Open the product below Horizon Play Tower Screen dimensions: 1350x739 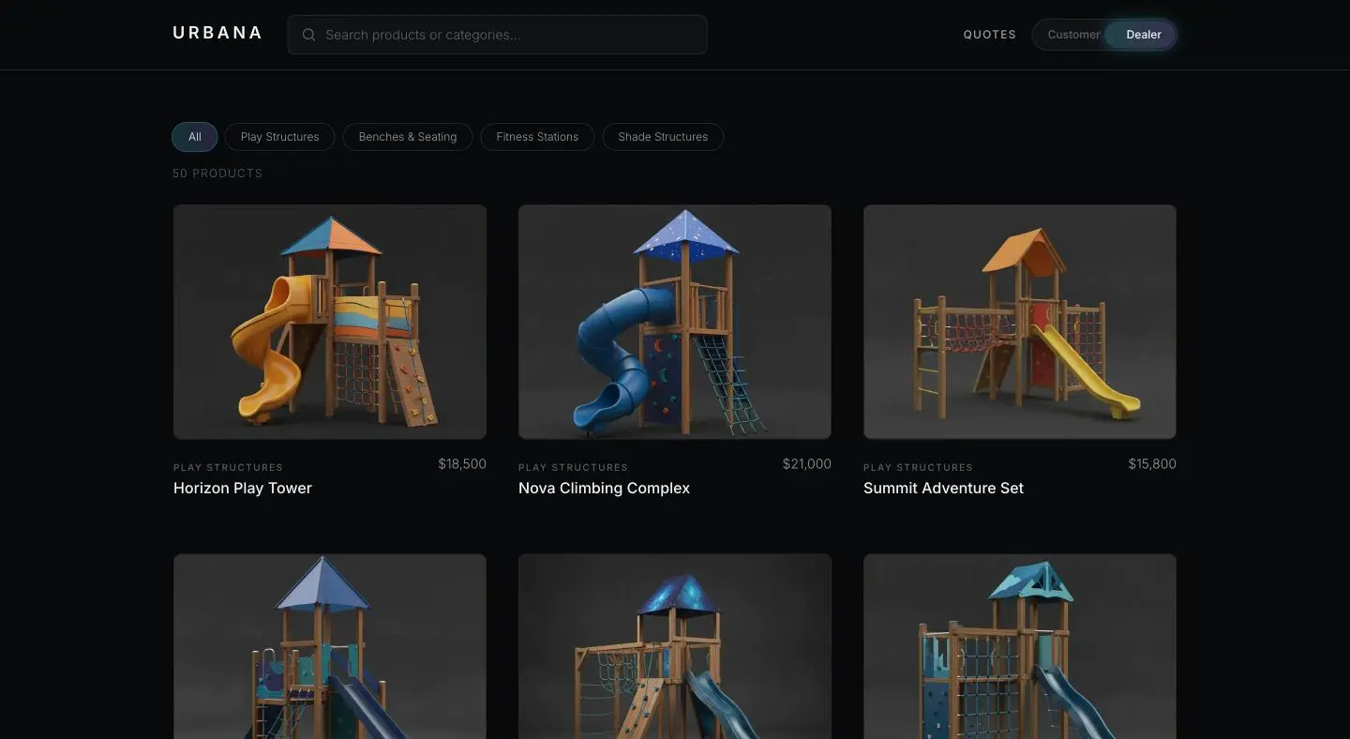point(330,646)
